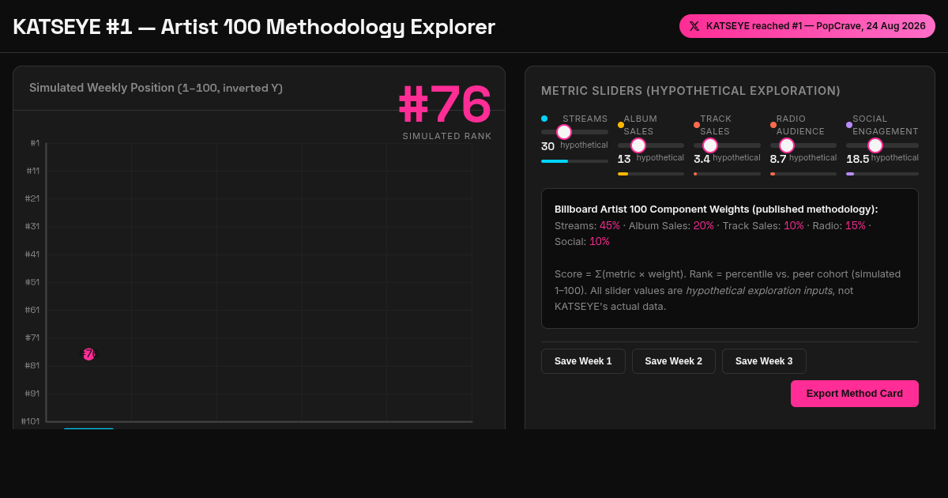Adjust the Track Sales slider handle
Screen dimensions: 948x498
pyautogui.click(x=710, y=145)
